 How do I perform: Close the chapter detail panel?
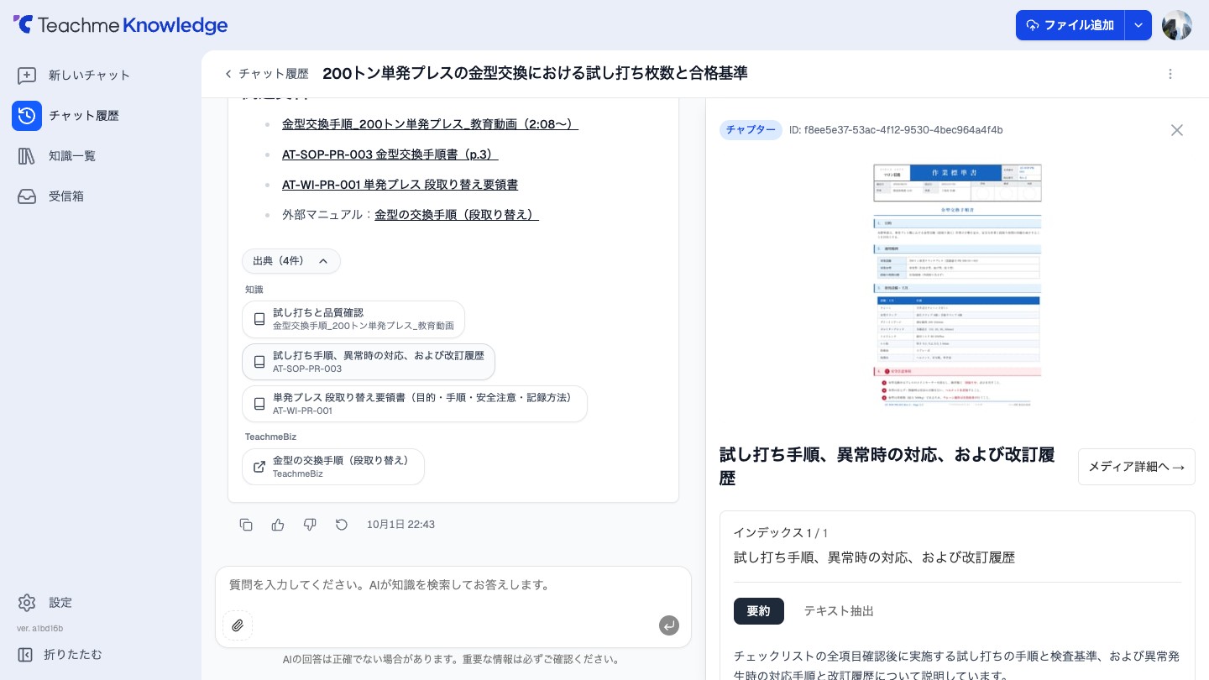(1177, 130)
